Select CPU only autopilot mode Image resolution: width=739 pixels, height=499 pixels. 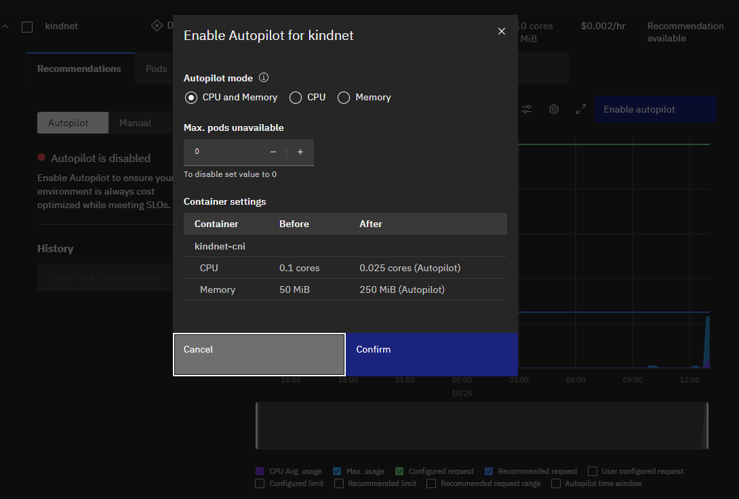click(296, 98)
